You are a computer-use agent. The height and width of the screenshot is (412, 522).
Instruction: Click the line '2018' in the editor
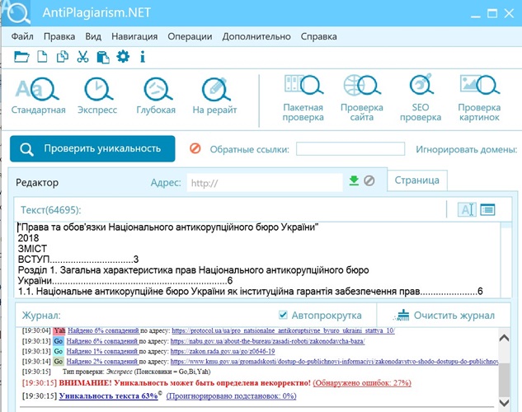[x=28, y=238]
